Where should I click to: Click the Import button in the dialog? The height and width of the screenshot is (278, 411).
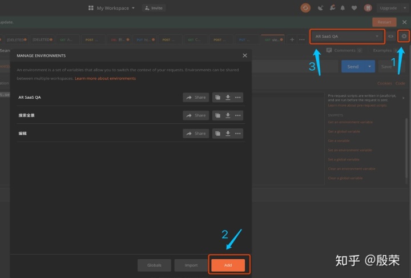pos(191,265)
